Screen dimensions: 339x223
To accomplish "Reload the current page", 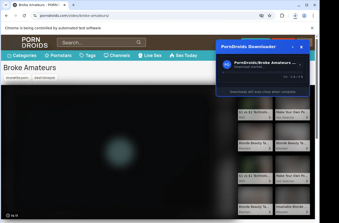I will (24, 16).
